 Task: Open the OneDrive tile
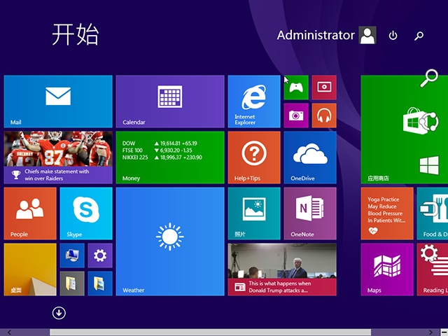(309, 157)
